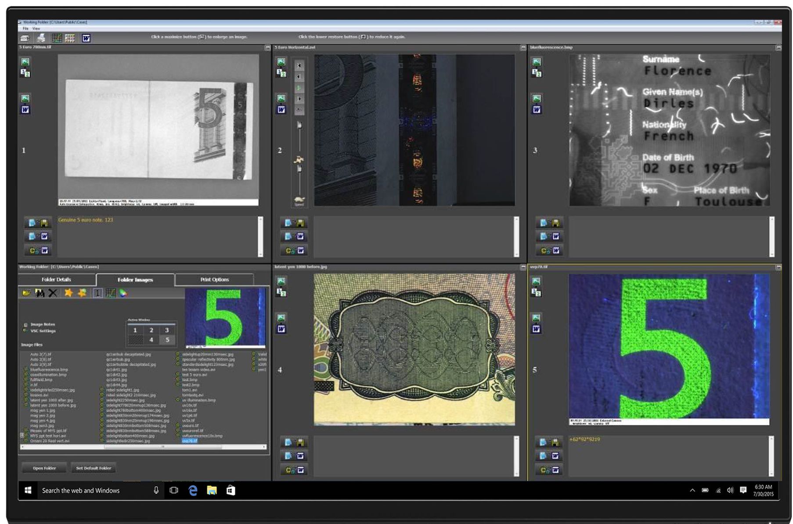
Task: Select the dark grid layout icon in top toolbar
Action: click(57, 38)
